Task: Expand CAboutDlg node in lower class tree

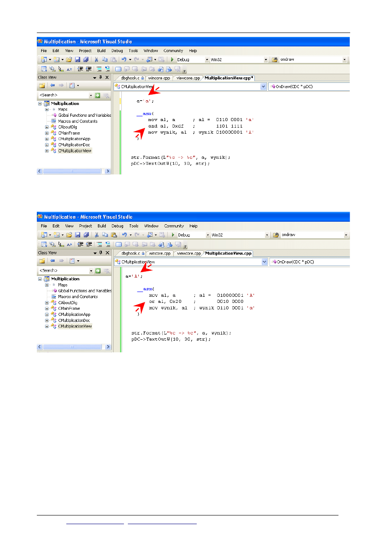Action: 47,302
